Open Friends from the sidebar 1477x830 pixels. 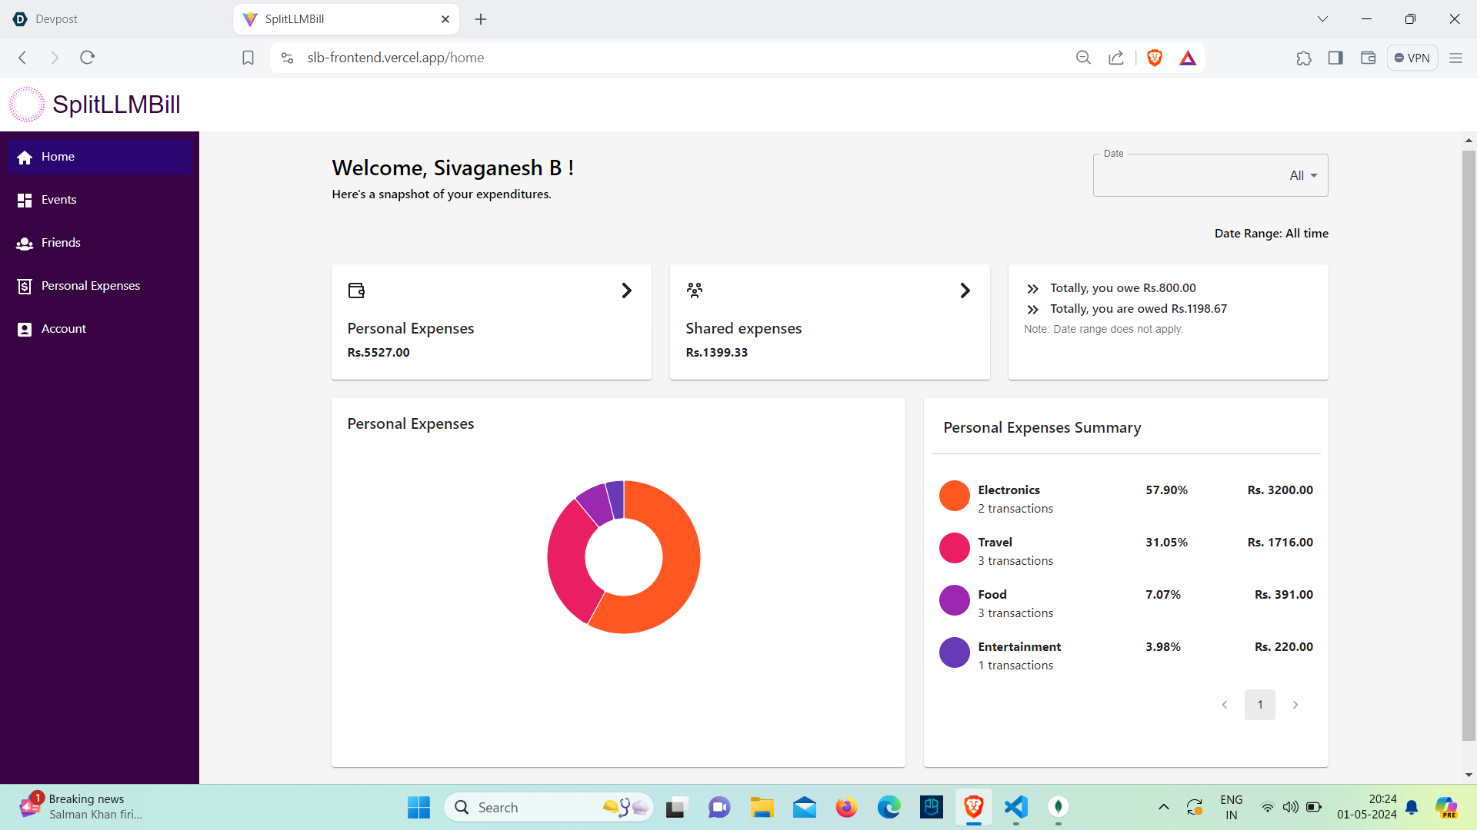61,243
